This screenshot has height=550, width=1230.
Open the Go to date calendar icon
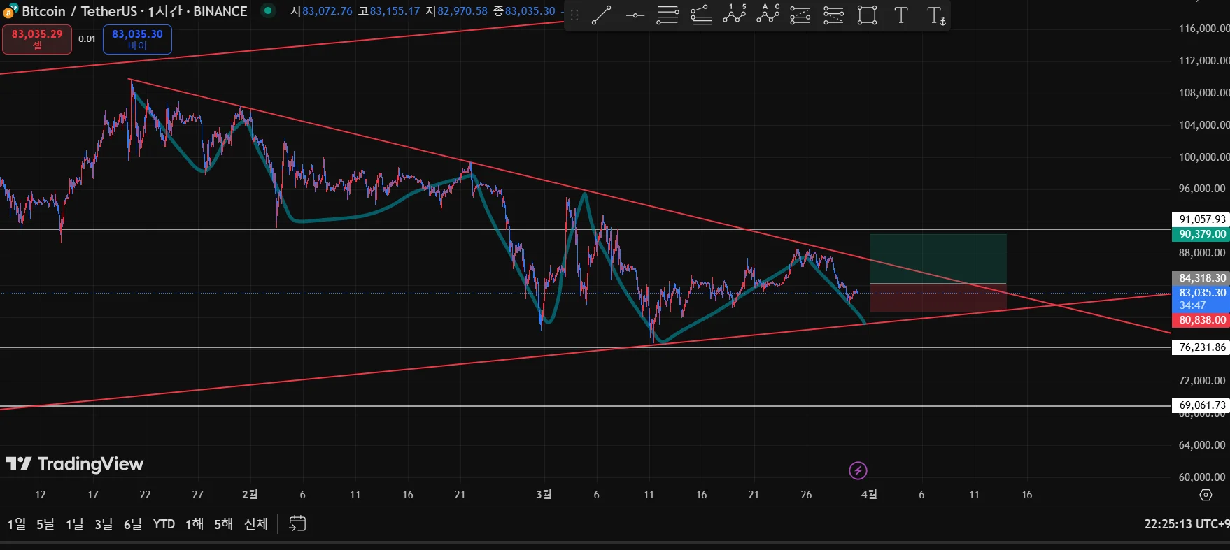(x=297, y=523)
